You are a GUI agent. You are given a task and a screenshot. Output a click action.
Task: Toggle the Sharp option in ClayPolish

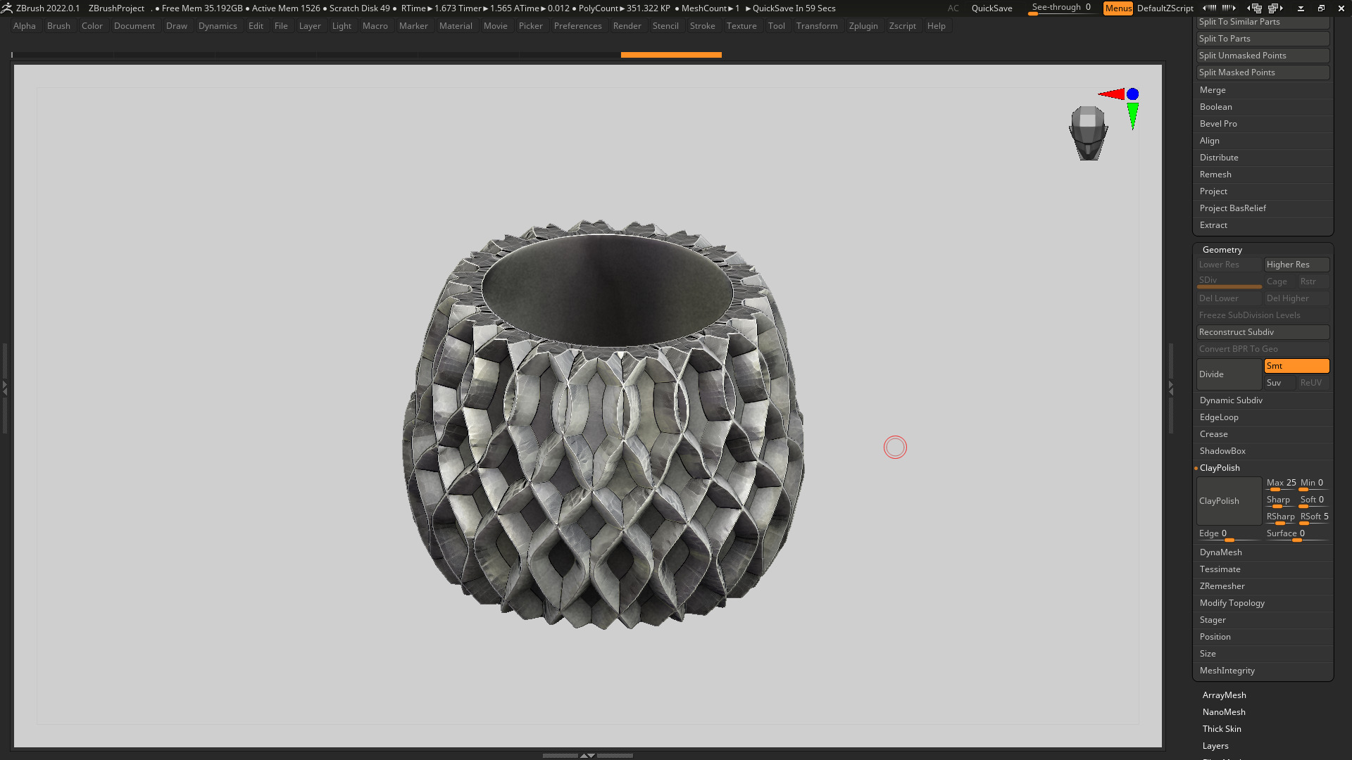click(1279, 500)
